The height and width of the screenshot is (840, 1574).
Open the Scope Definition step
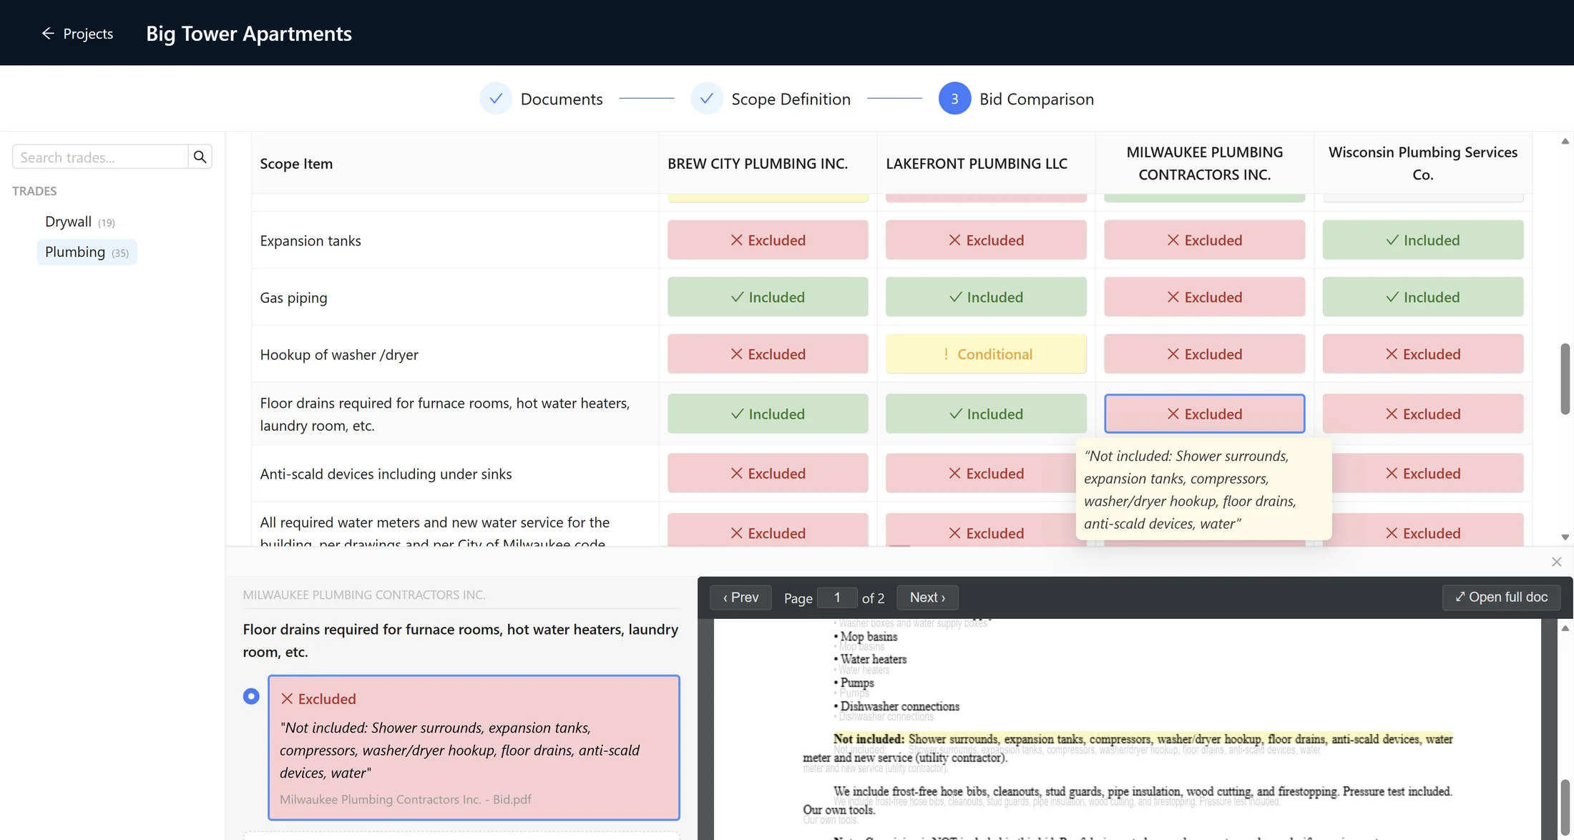click(x=791, y=99)
